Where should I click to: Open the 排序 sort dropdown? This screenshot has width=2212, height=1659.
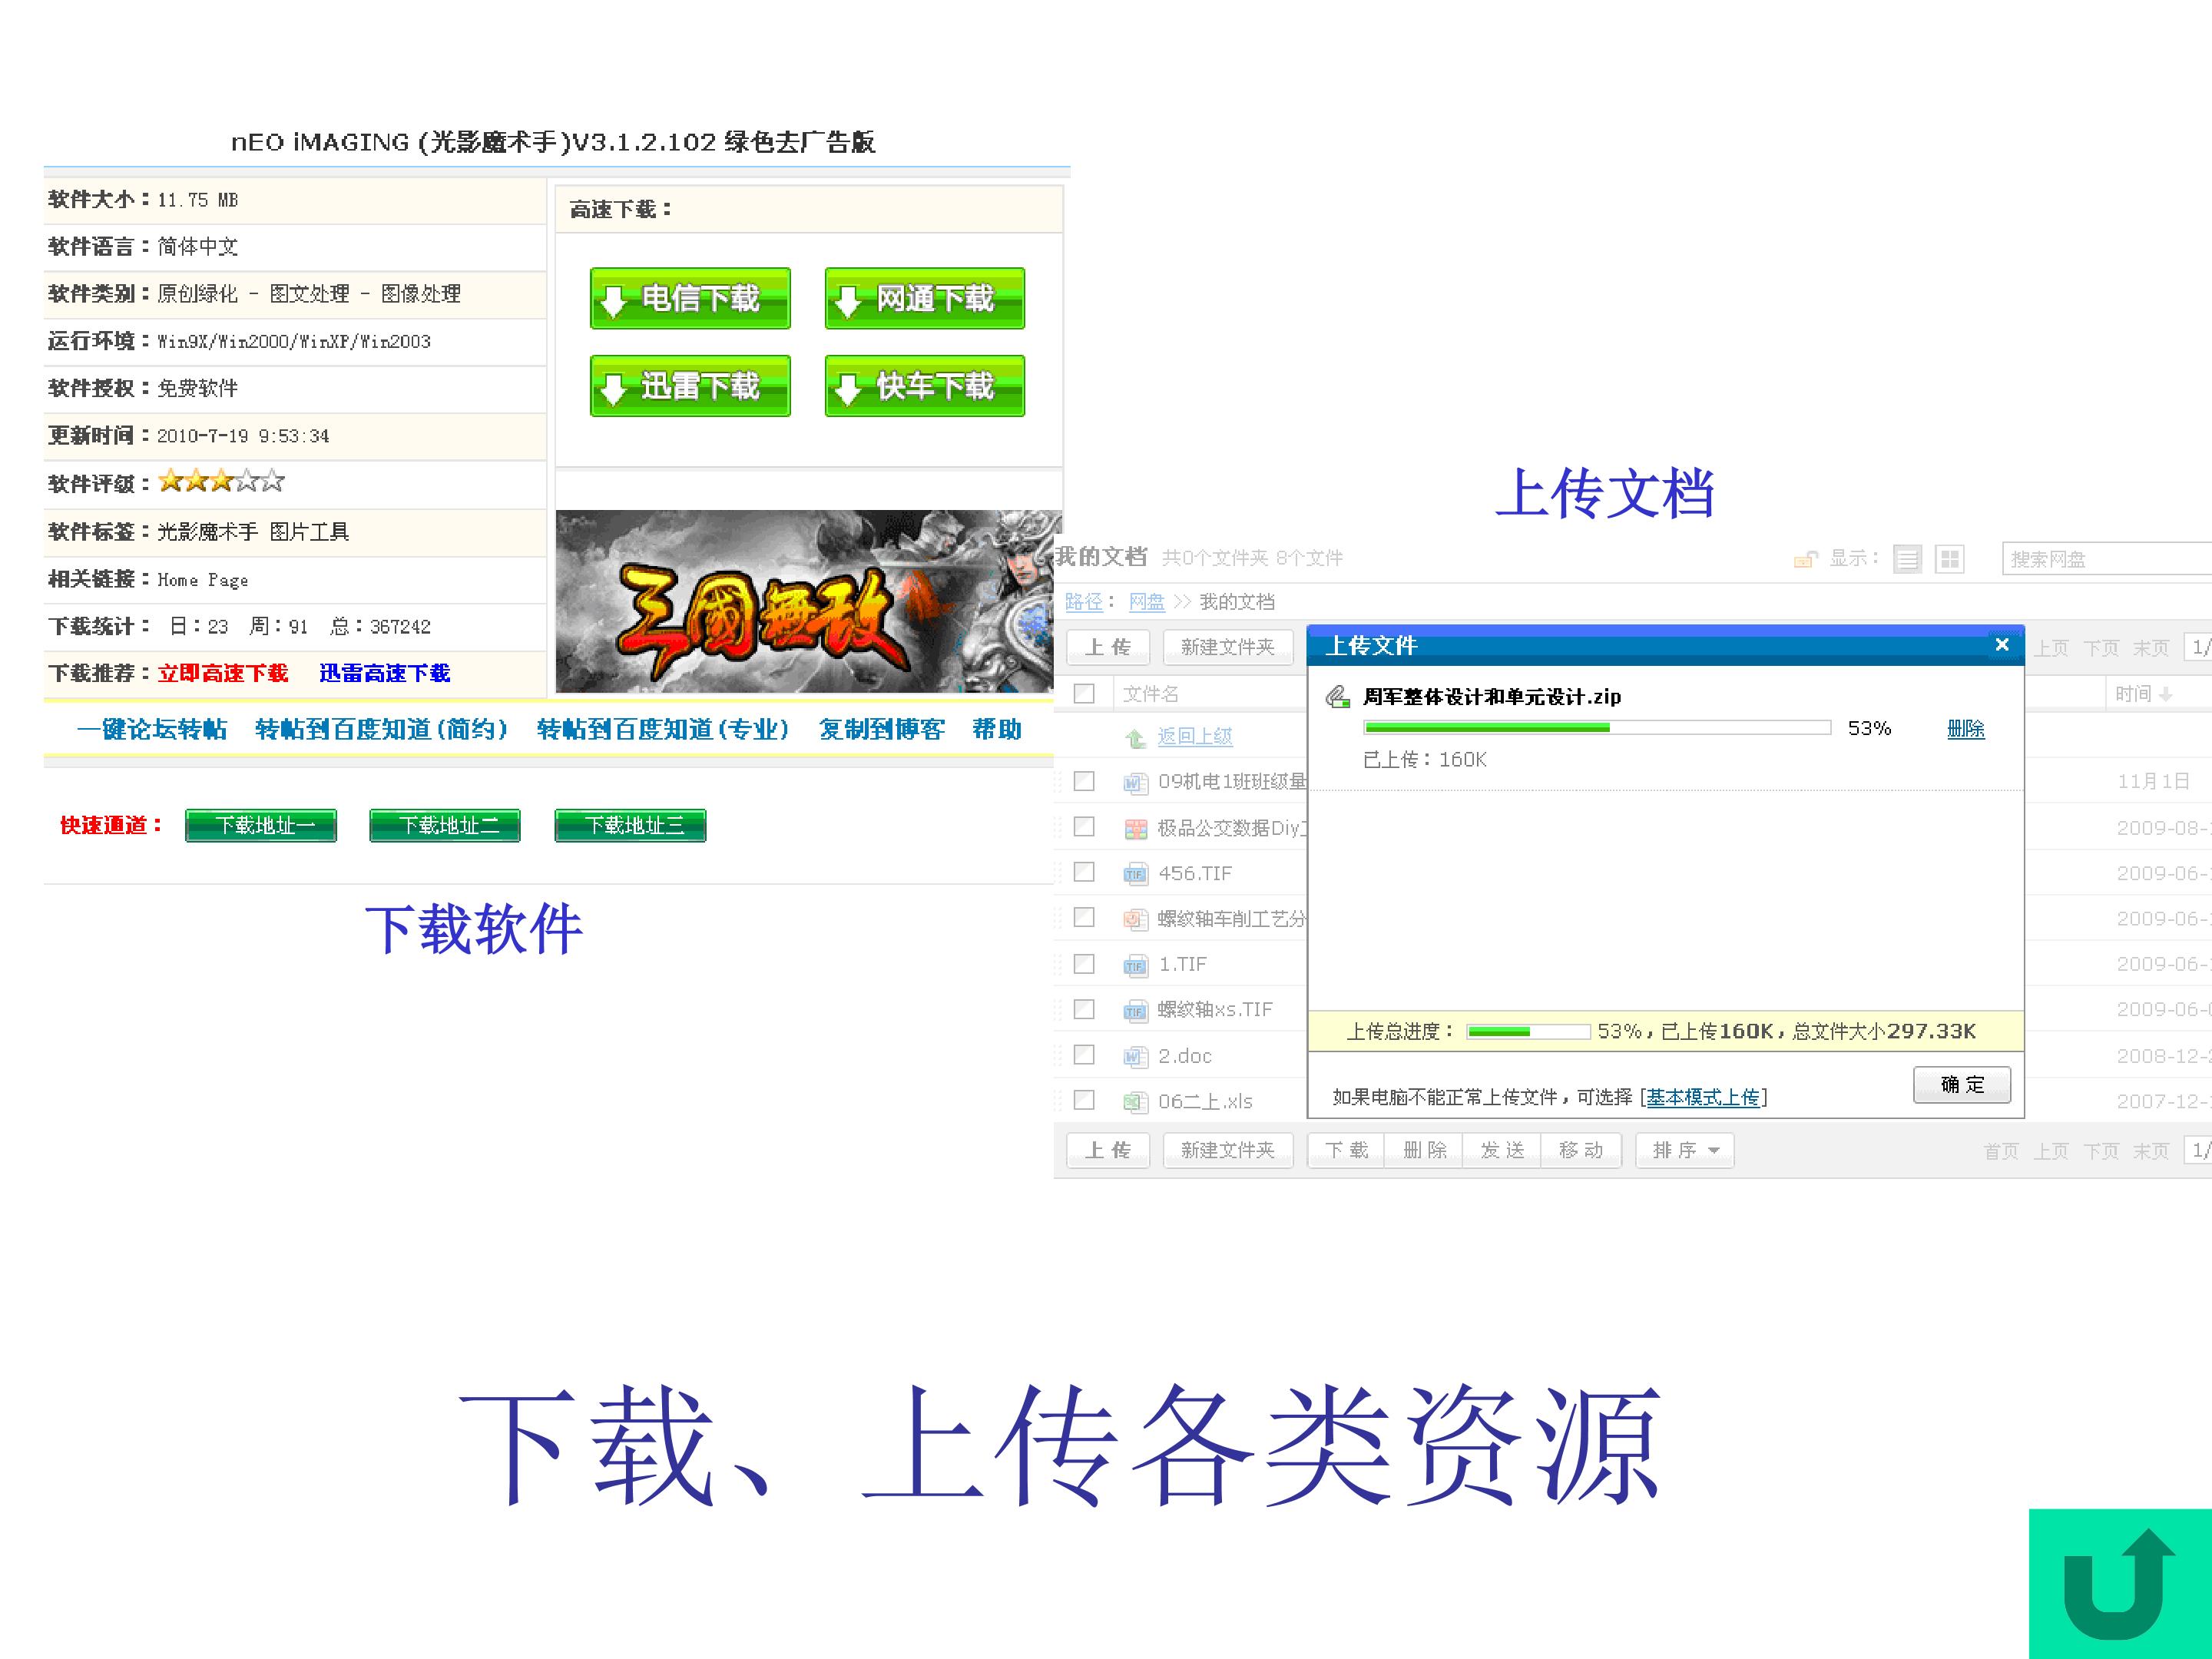[1684, 1150]
